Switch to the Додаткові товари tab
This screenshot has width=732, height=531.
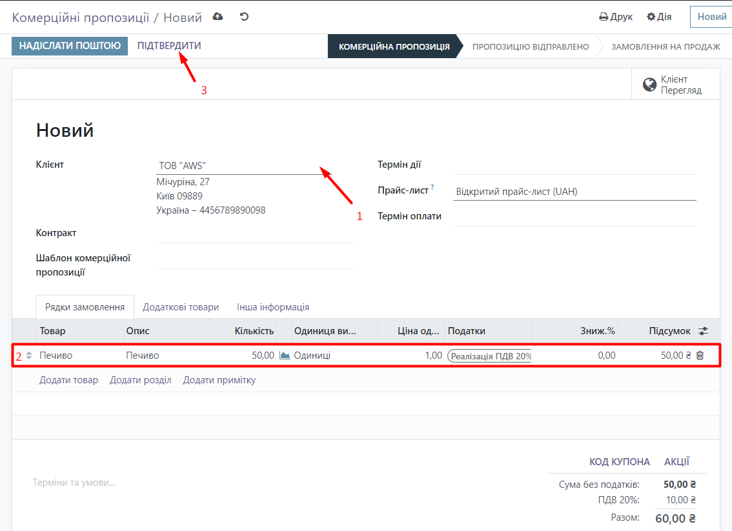pos(181,307)
